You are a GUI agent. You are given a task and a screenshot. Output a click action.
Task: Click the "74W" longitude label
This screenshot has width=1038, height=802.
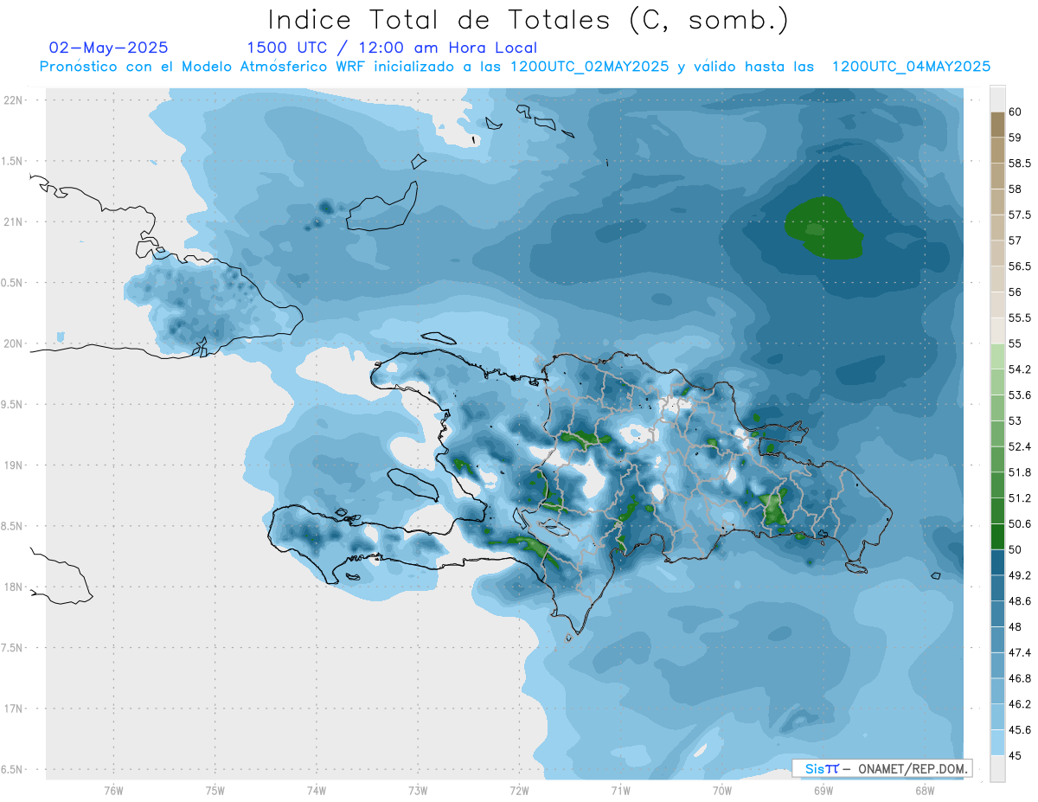(x=316, y=790)
